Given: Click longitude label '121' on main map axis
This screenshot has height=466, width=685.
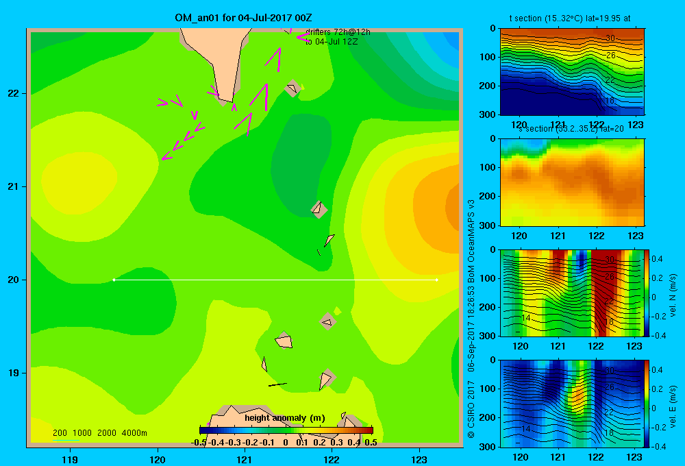Looking at the screenshot, I should pyautogui.click(x=245, y=459).
